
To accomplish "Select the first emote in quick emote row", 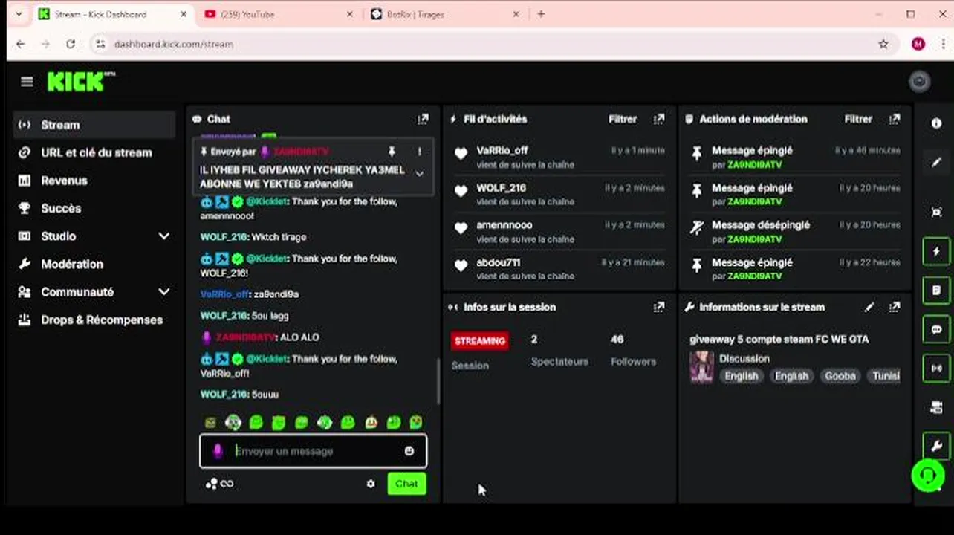I will (x=210, y=423).
